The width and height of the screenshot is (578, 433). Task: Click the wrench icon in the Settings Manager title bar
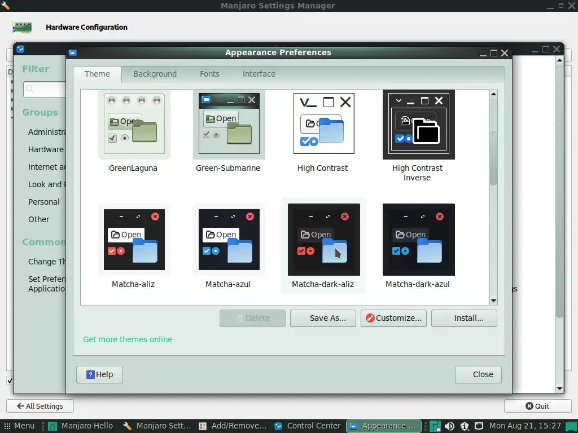(5, 5)
